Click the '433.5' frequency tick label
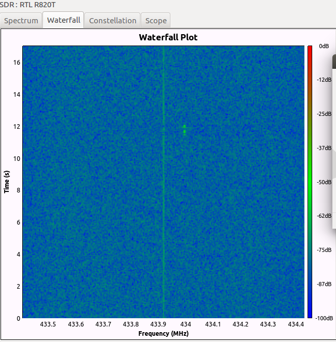 click(x=48, y=324)
